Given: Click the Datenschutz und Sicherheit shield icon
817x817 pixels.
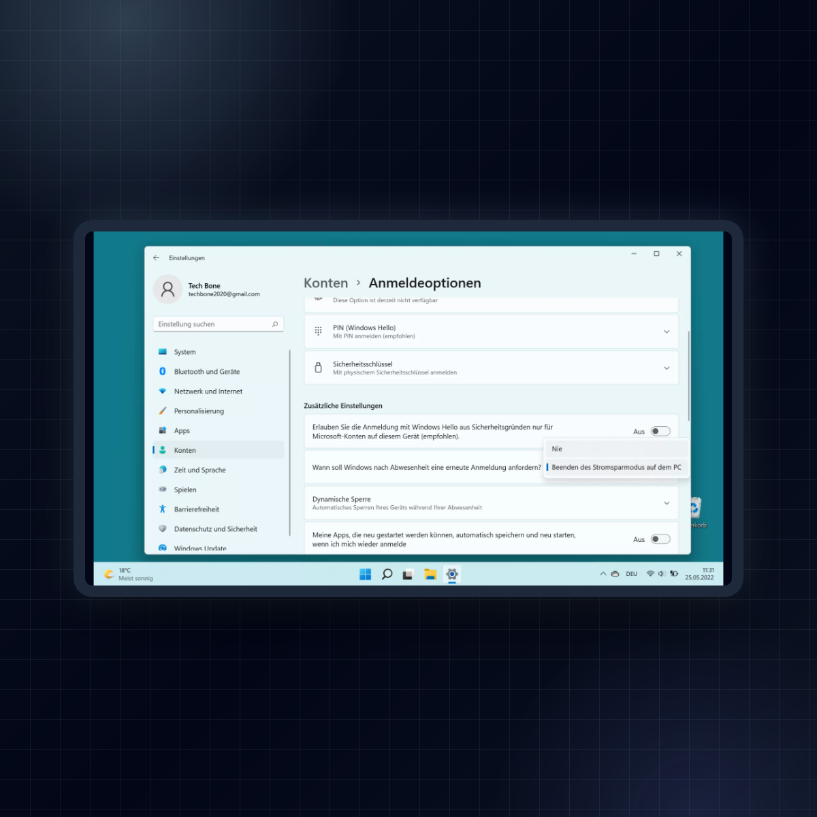Looking at the screenshot, I should pyautogui.click(x=163, y=529).
